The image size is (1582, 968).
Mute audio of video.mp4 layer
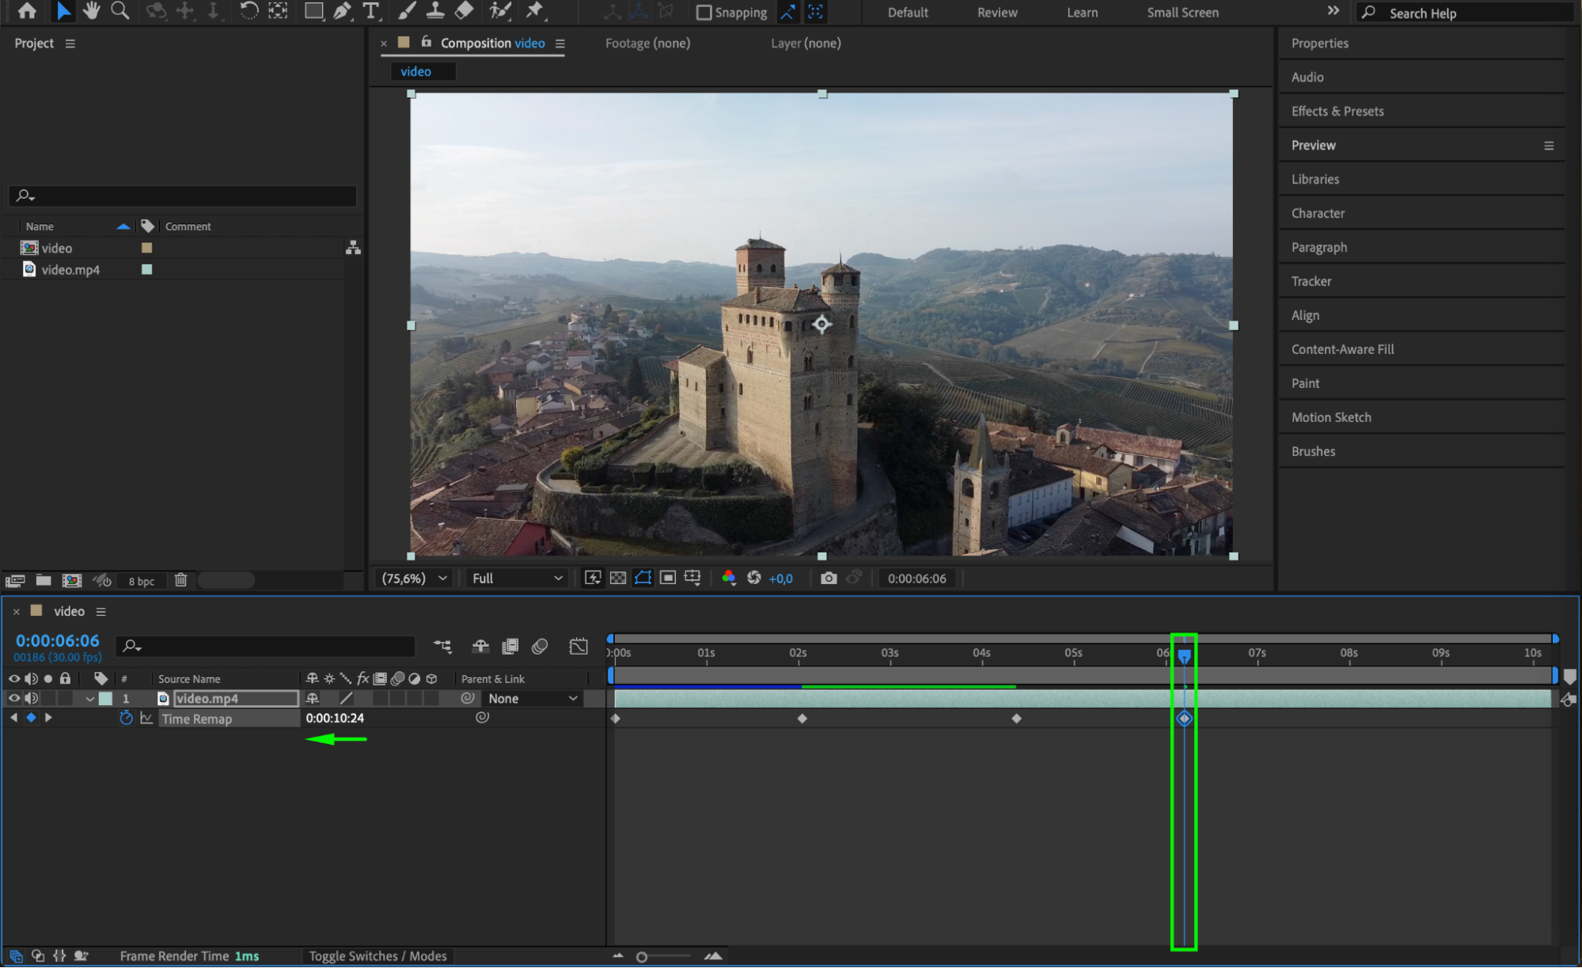(x=31, y=698)
